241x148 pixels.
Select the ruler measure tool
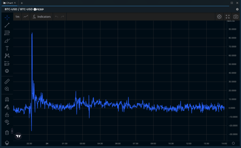click(7, 81)
